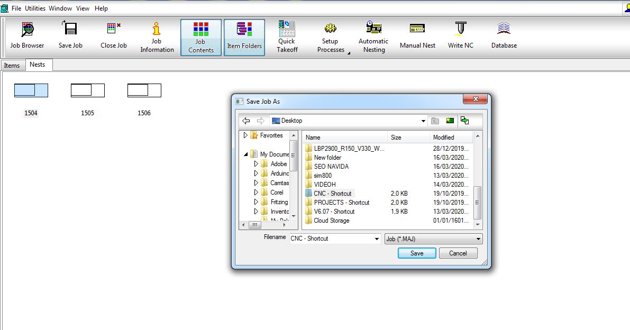Open the Database tool
The image size is (630, 330).
504,35
